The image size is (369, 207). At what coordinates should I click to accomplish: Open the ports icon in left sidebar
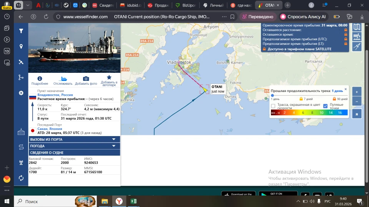(x=21, y=132)
